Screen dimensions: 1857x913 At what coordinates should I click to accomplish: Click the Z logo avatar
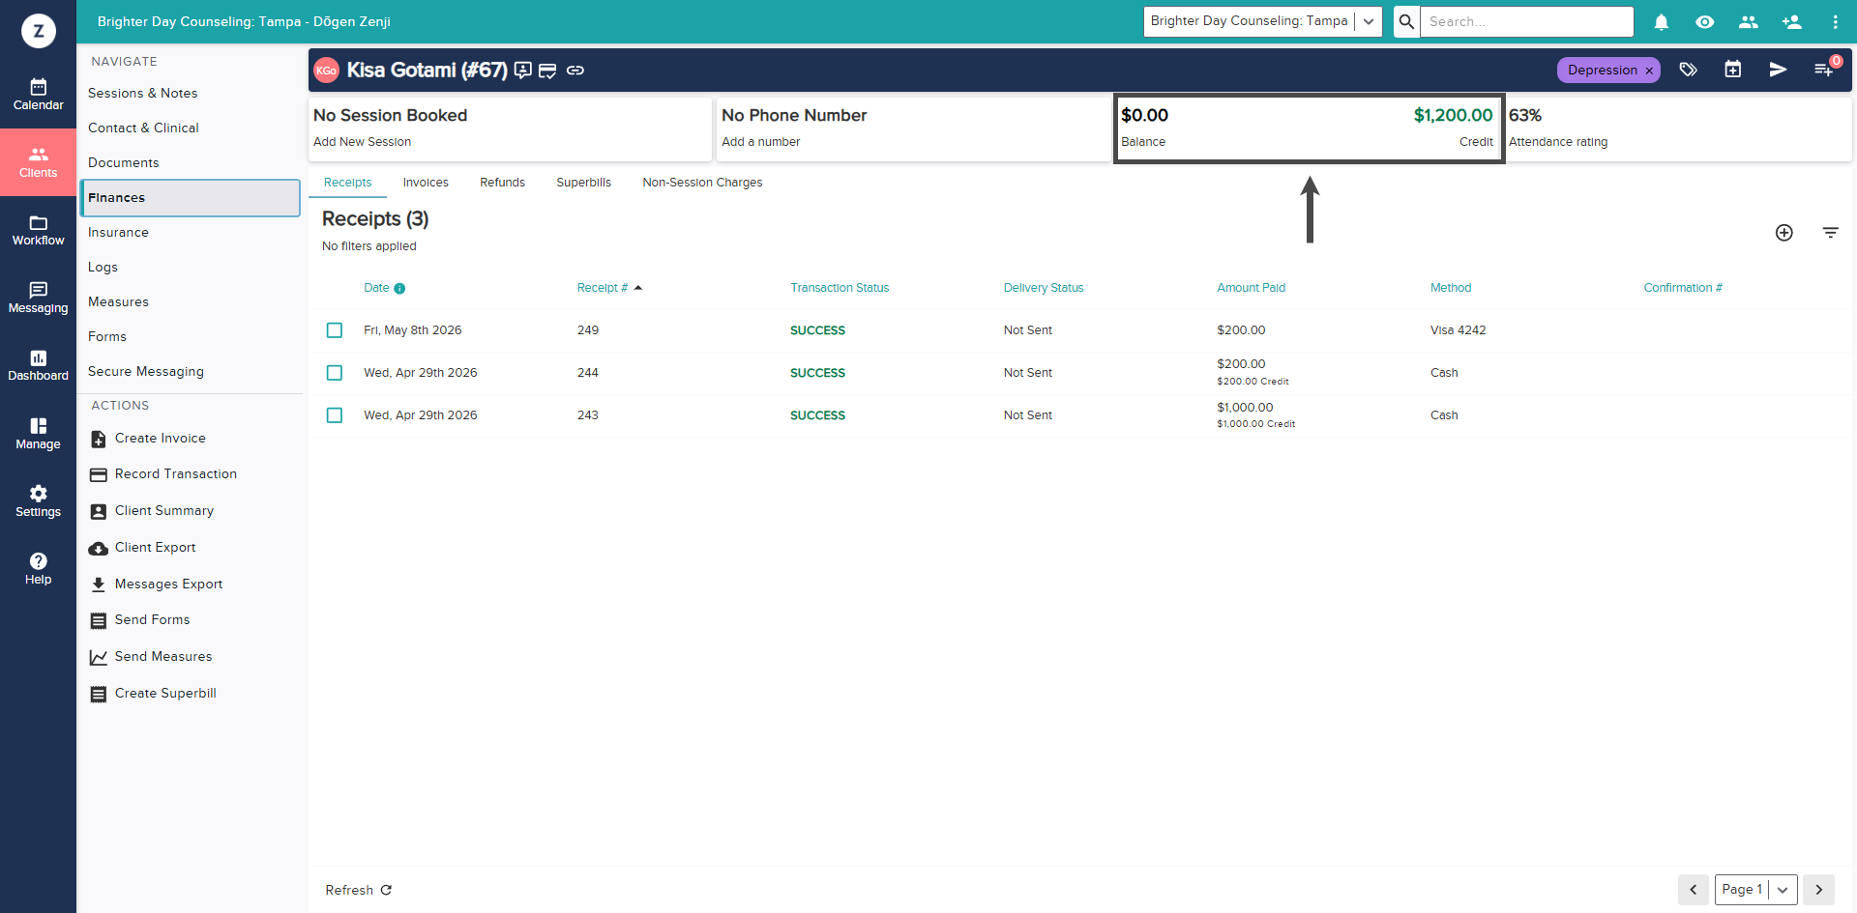(x=39, y=31)
